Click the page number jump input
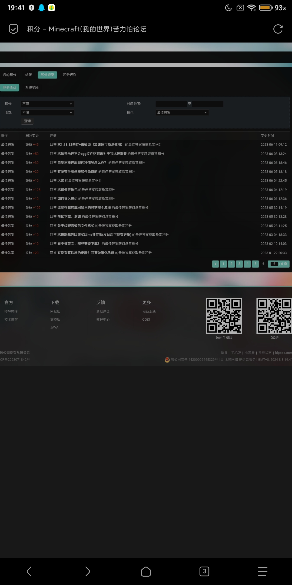292x585 pixels. pos(274,264)
